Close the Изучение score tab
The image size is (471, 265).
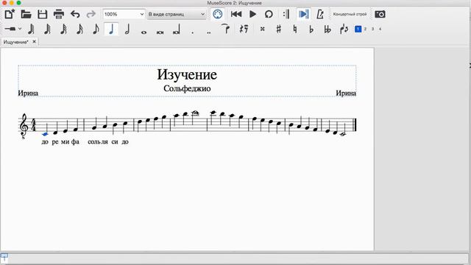coord(34,42)
